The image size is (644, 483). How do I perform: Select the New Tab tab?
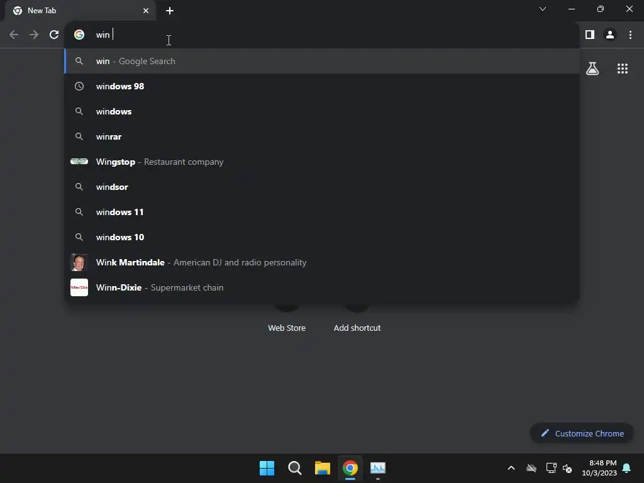tap(80, 11)
